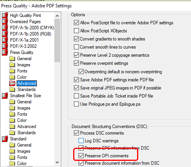Screen dimensions: 191x167
Task: Click the PDF/X-1a:2001 preset icon
Action: click(5, 40)
